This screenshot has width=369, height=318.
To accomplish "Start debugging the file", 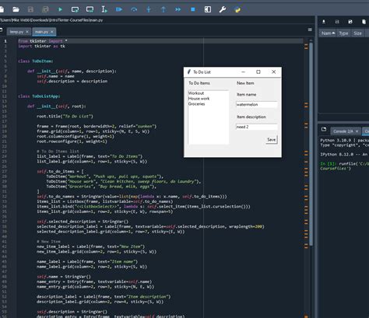I will [119, 9].
